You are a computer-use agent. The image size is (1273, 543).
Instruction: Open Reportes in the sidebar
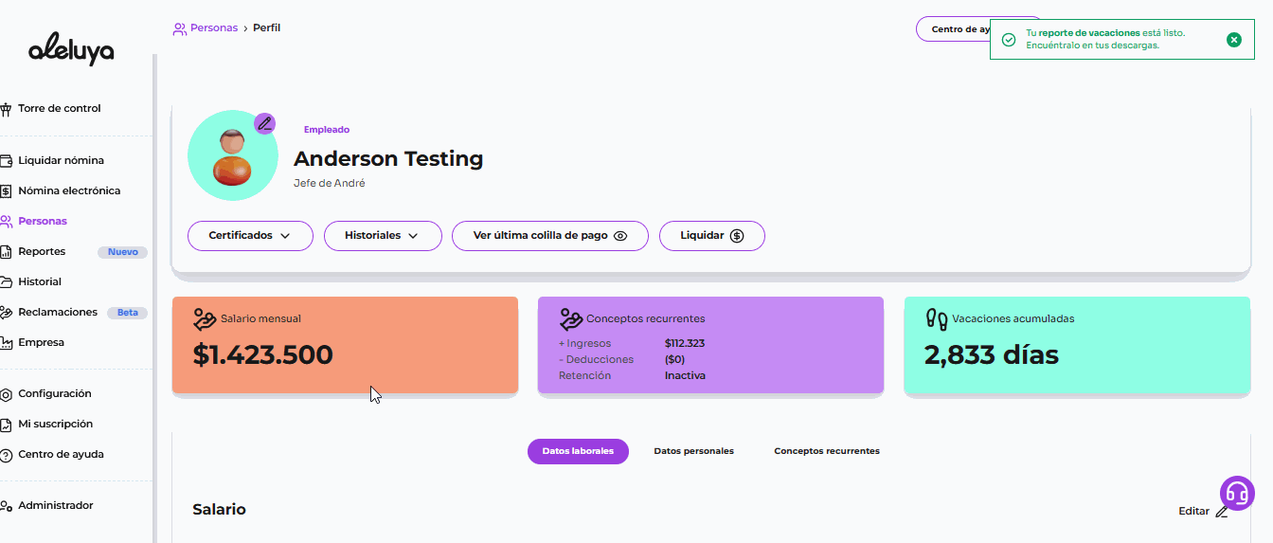click(x=42, y=252)
